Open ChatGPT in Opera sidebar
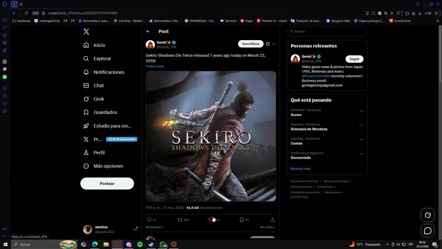Viewport: 442px width, 249px height. 4,62
